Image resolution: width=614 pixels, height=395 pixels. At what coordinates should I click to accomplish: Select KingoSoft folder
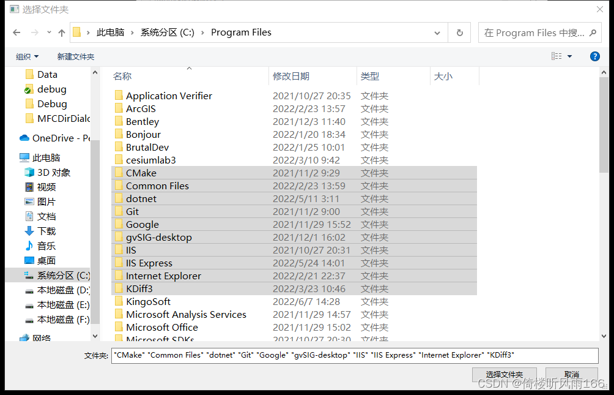pos(148,302)
